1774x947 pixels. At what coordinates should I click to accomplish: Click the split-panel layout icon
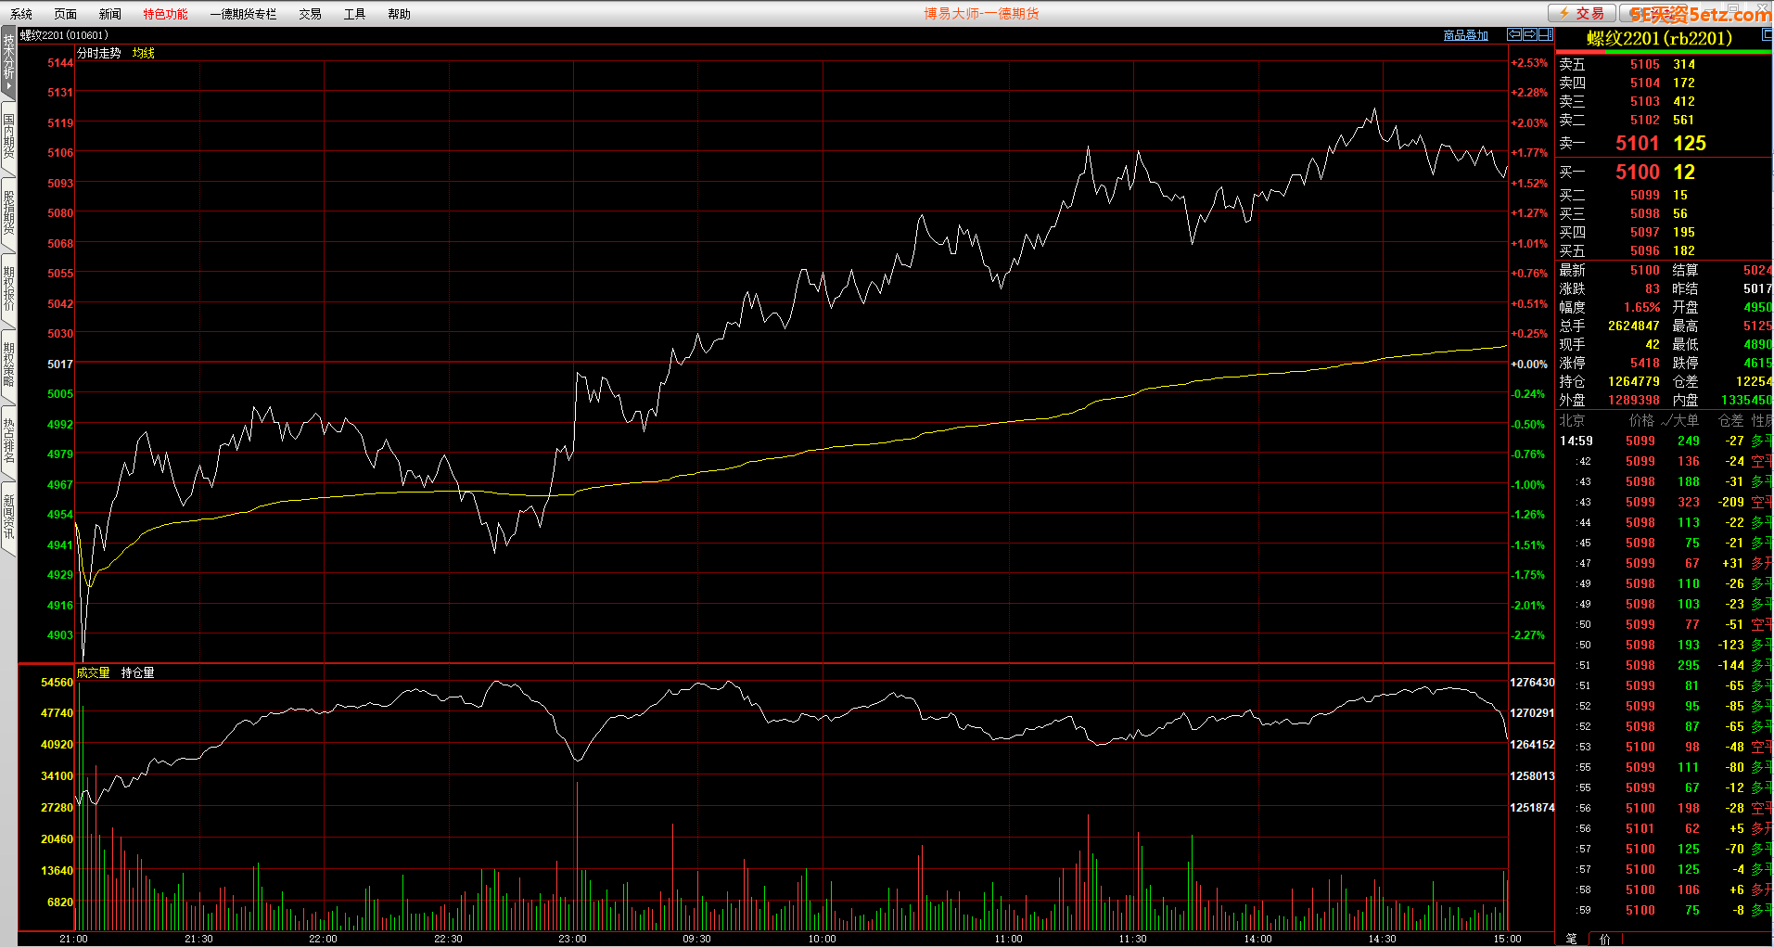click(x=1546, y=35)
